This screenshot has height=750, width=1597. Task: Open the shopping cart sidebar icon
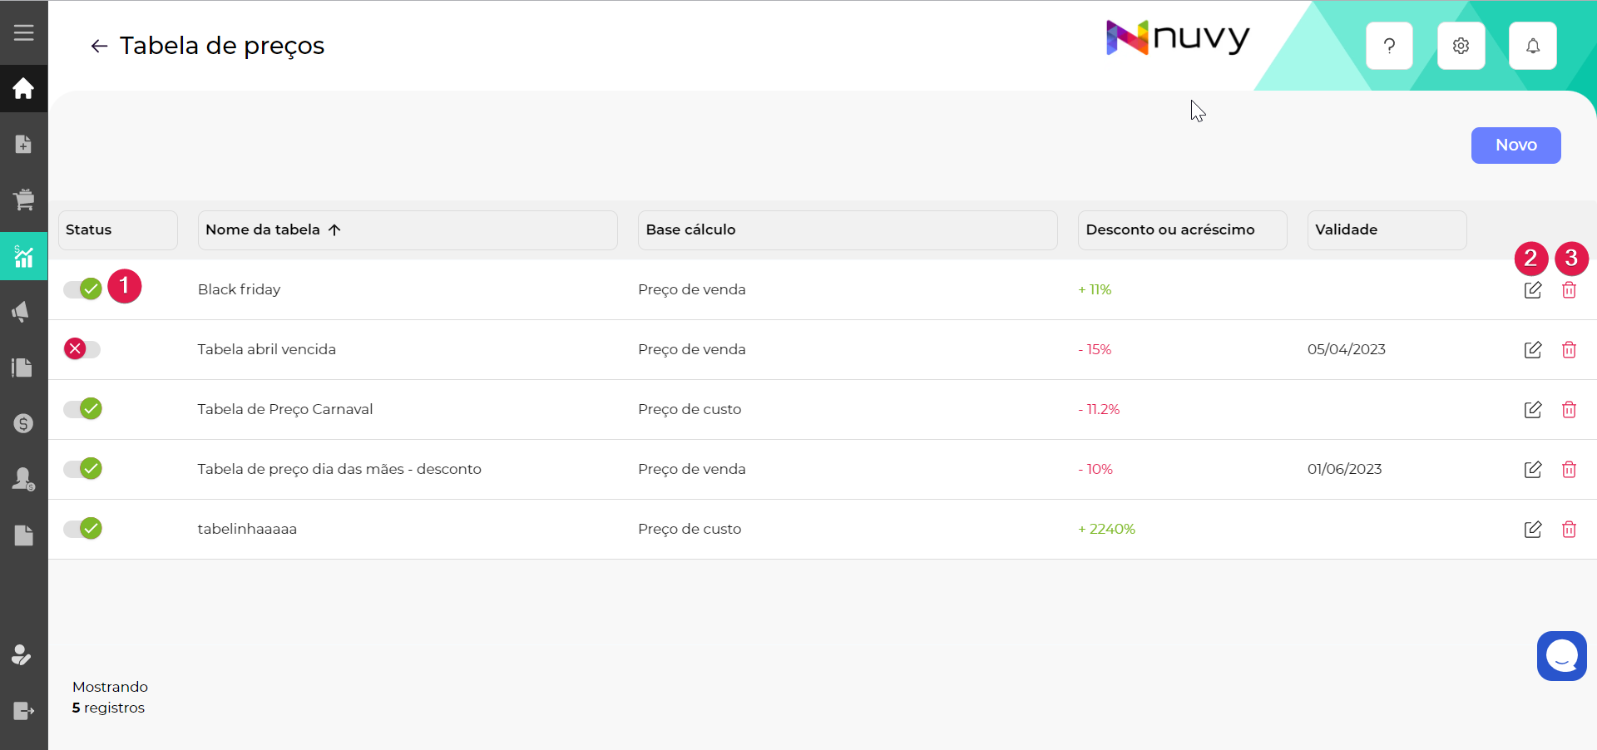pos(23,200)
